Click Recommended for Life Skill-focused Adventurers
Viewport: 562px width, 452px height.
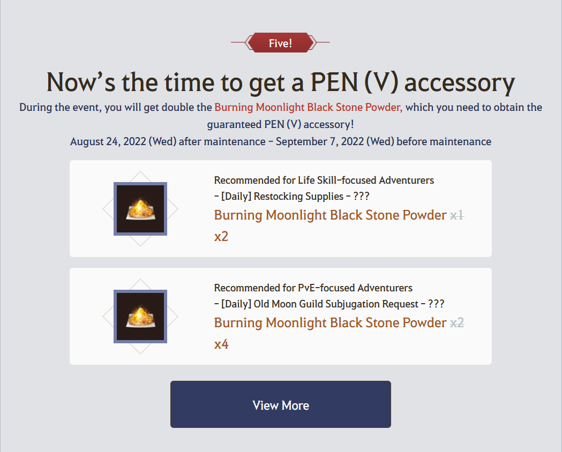click(324, 180)
